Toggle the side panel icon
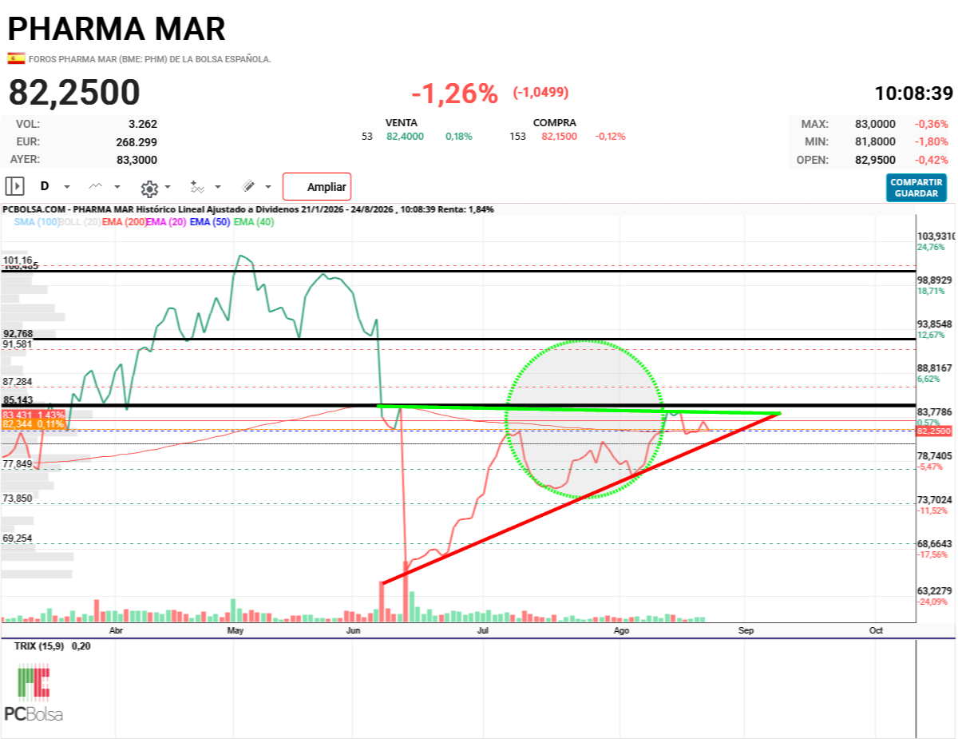 (x=14, y=186)
